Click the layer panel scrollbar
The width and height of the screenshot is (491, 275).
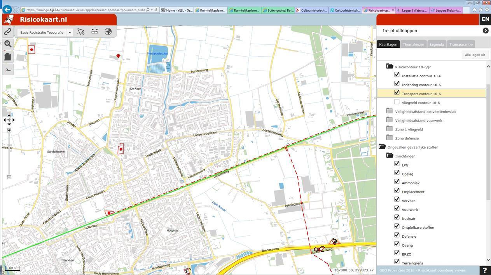[488, 142]
